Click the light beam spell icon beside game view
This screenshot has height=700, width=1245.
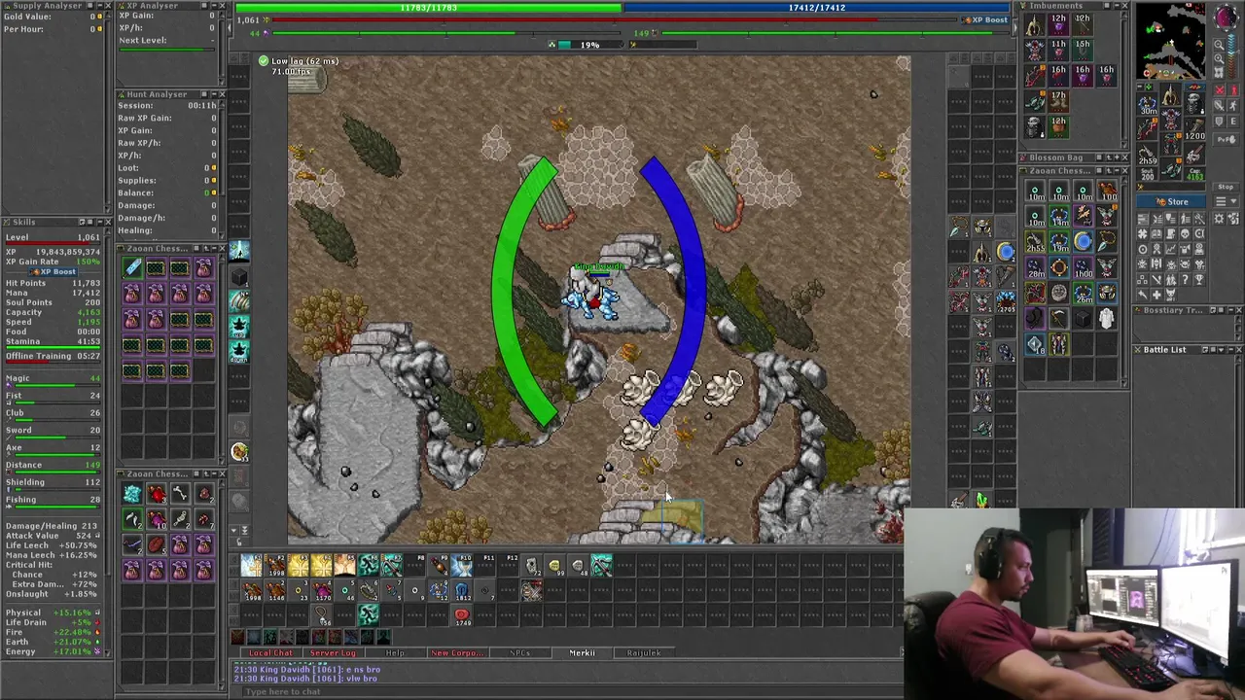tap(239, 251)
